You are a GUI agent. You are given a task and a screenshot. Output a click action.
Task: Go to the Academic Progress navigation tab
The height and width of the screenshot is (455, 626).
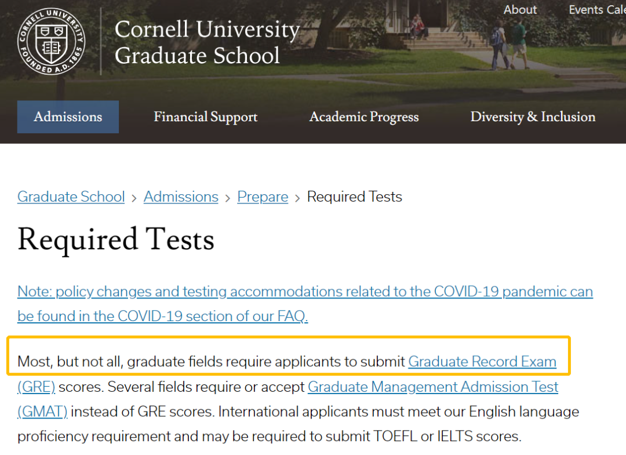click(363, 117)
